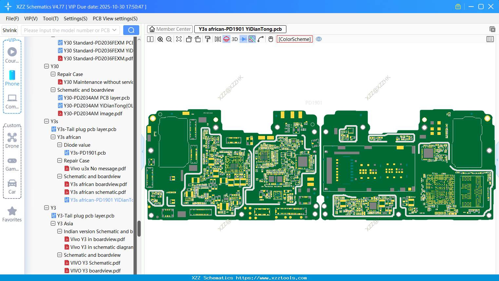Toggle the lamp highlight mode
This screenshot has width=499, height=281.
point(226,39)
